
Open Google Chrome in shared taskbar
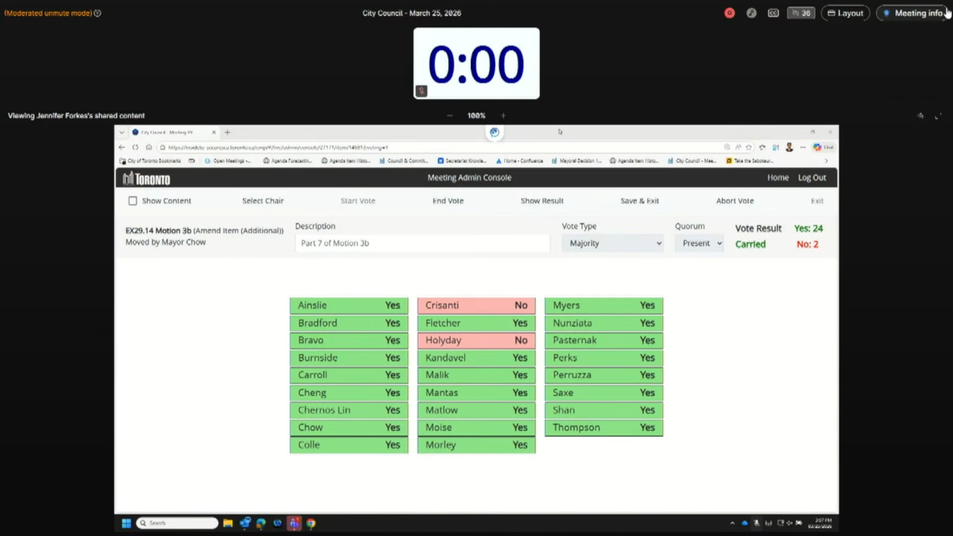pyautogui.click(x=311, y=523)
